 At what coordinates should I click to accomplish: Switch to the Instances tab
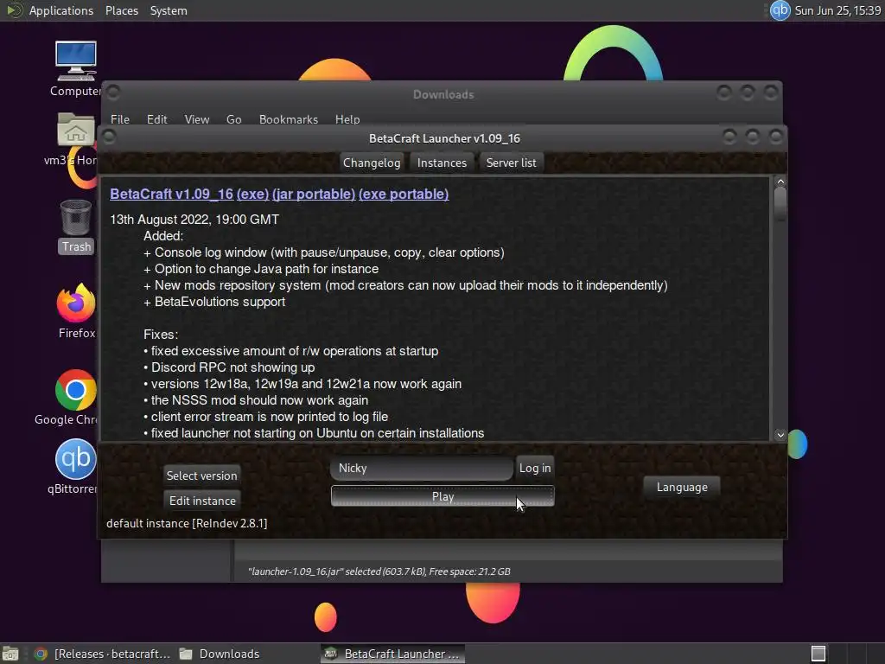442,163
